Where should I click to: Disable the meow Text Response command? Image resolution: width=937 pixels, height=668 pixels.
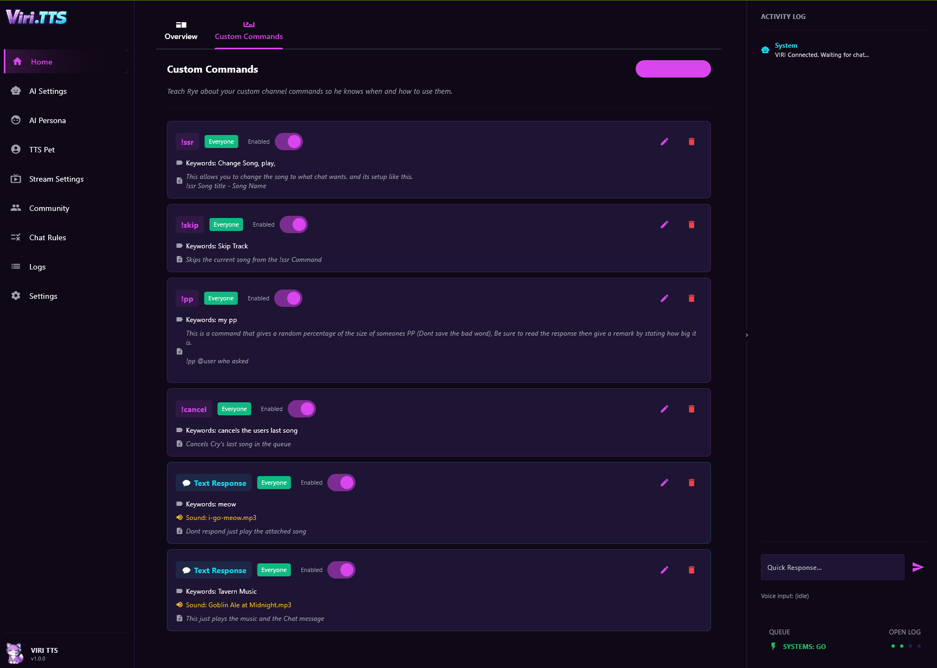[x=341, y=482]
